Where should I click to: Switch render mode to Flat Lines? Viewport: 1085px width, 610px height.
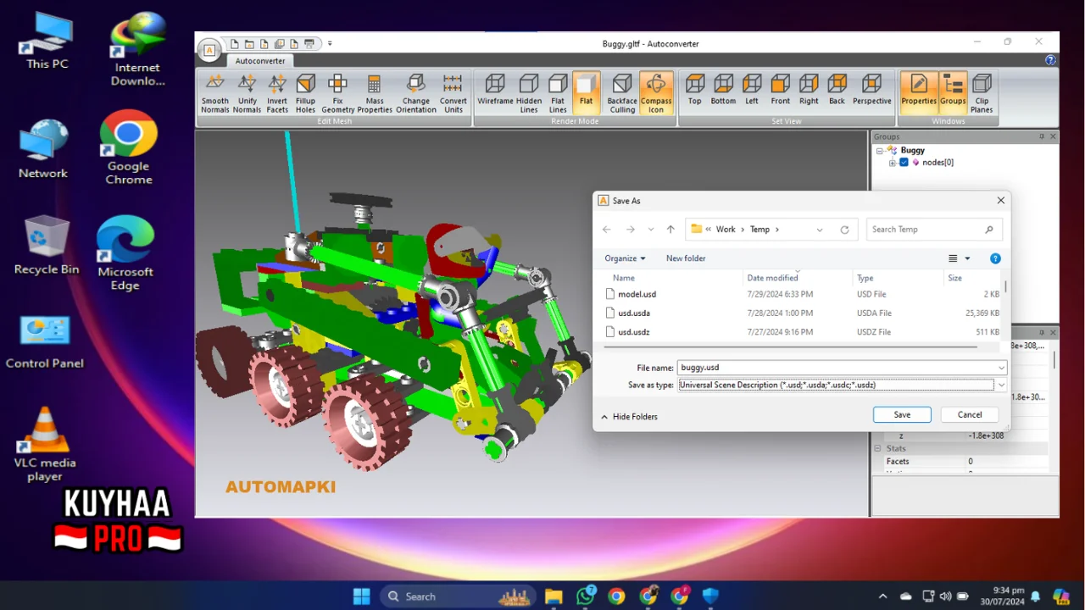click(x=558, y=93)
